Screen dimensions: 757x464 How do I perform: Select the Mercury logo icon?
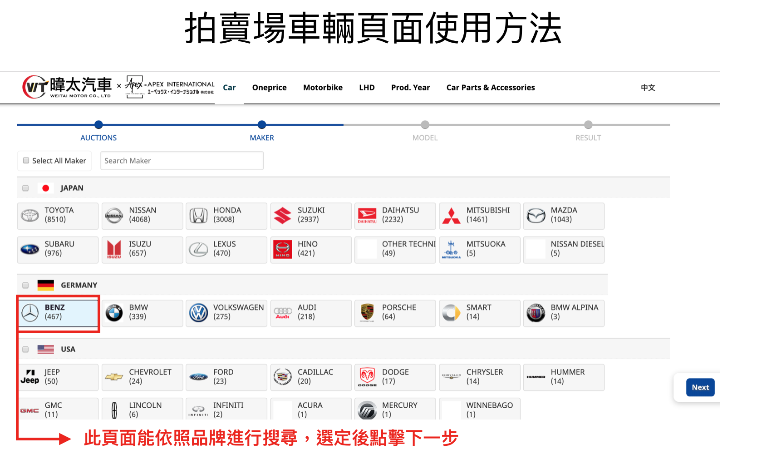(367, 410)
